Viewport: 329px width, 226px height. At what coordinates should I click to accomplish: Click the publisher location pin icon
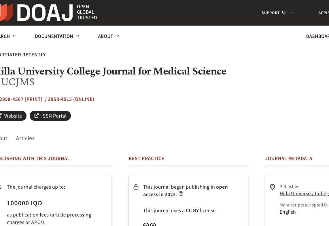pyautogui.click(x=273, y=187)
